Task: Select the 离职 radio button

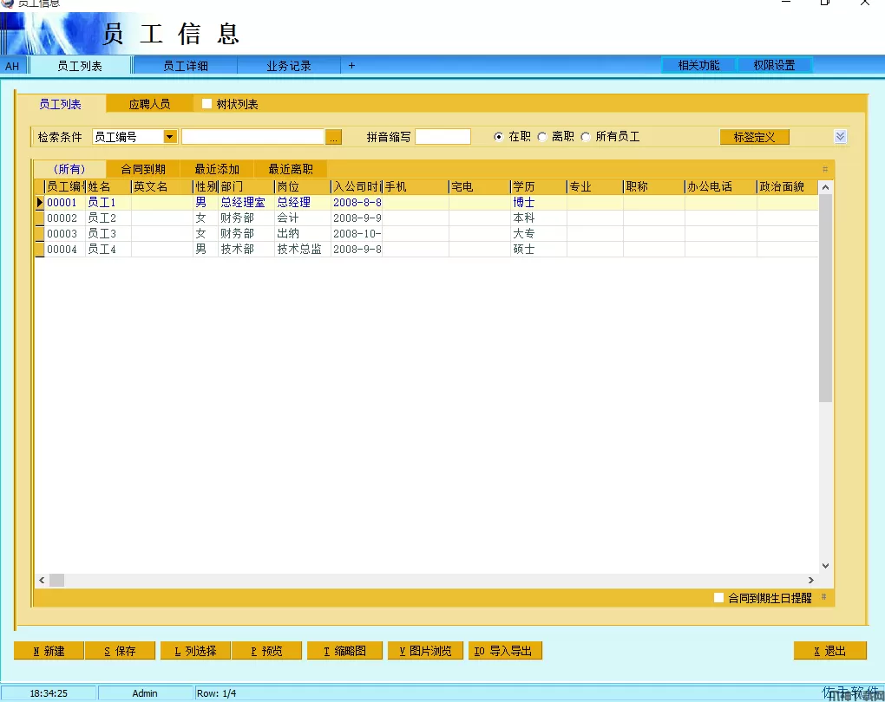Action: click(x=542, y=137)
